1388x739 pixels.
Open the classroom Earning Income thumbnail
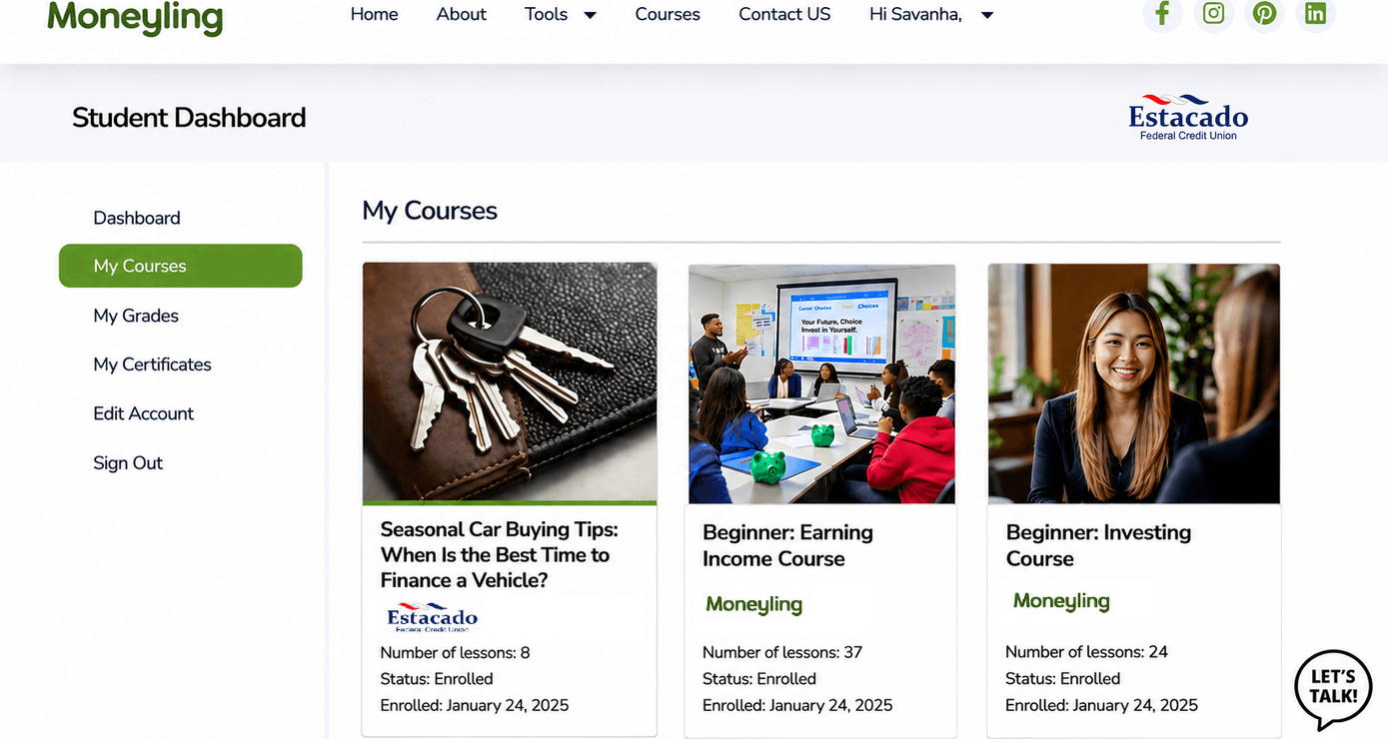click(821, 384)
